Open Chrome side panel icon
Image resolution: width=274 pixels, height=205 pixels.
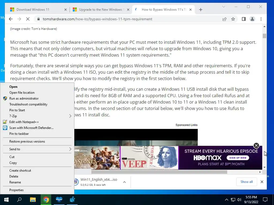(x=243, y=19)
